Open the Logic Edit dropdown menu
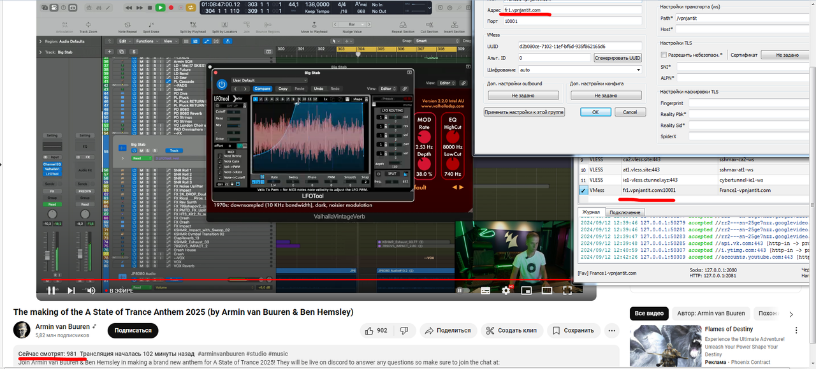Screen dimensions: 816x369 (124, 41)
